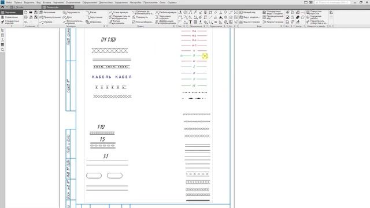Select the Автолиния tool
The image size is (370, 208).
point(47,12)
